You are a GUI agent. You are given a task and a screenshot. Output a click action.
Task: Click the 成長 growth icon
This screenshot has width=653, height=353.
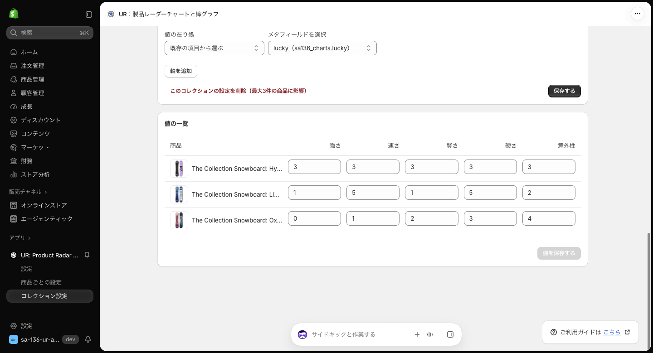(14, 106)
